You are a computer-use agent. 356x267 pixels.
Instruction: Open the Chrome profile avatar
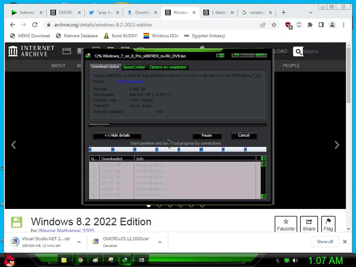(332, 25)
